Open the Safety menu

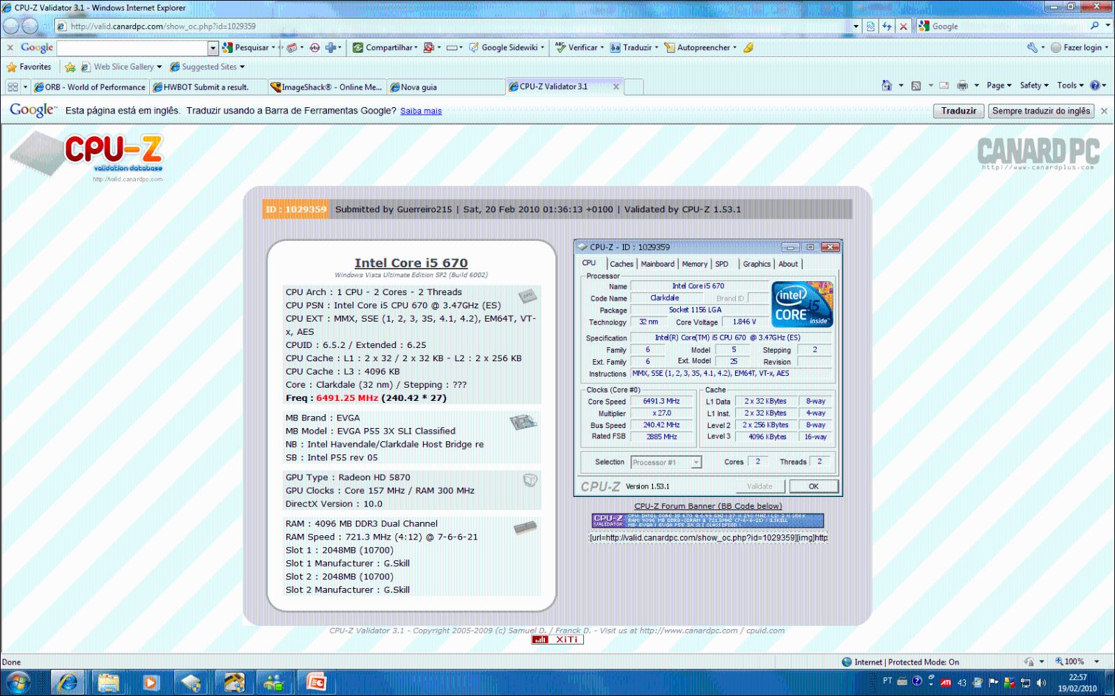point(1034,86)
